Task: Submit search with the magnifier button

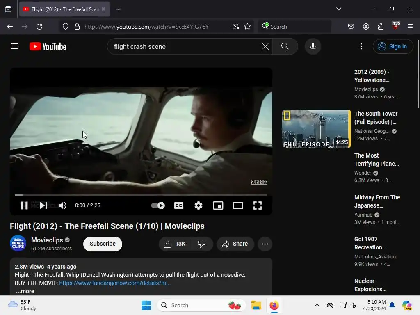Action: (x=285, y=46)
